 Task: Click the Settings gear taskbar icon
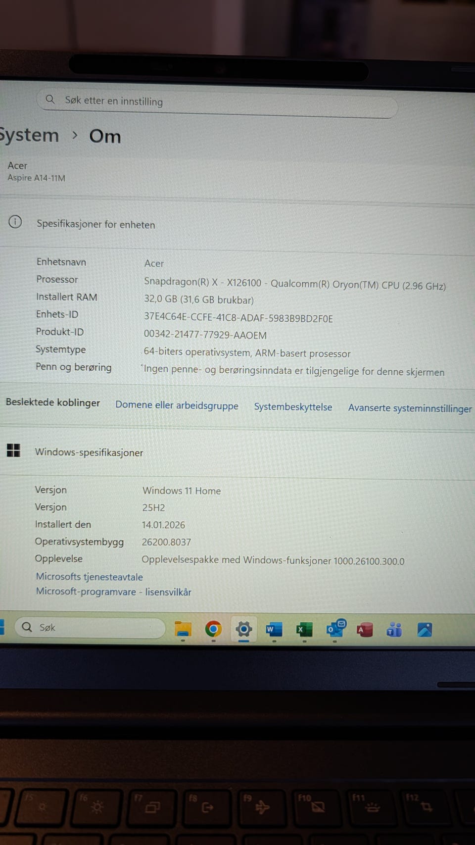[243, 630]
